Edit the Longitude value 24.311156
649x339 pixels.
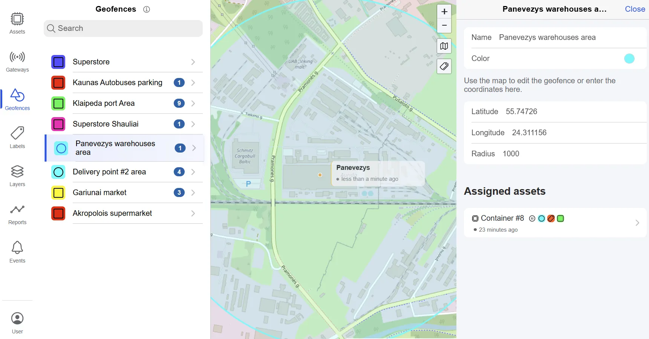tap(529, 133)
